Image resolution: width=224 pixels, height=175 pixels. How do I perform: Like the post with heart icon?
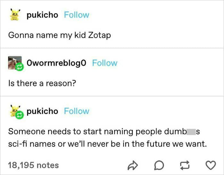coord(211,165)
